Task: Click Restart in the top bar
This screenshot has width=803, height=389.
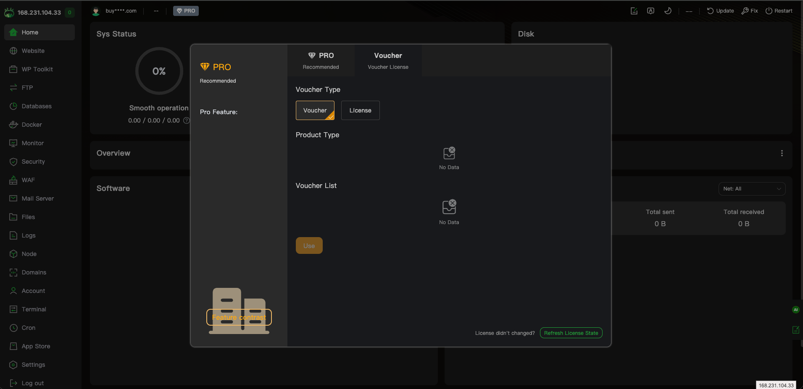Action: pos(779,11)
